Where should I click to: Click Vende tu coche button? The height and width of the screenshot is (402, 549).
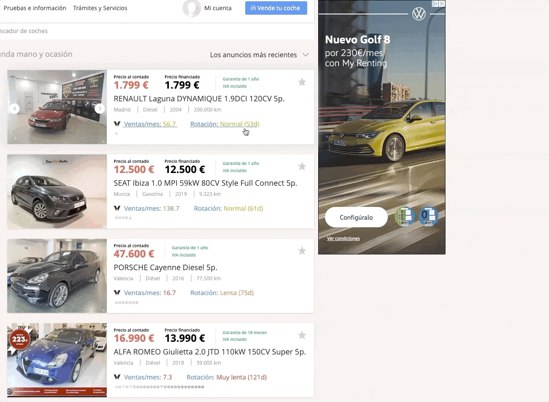click(x=276, y=8)
